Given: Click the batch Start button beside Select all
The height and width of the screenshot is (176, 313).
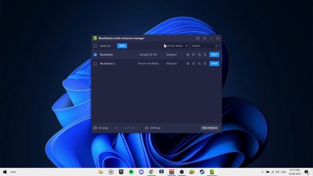Looking at the screenshot, I should [x=122, y=46].
